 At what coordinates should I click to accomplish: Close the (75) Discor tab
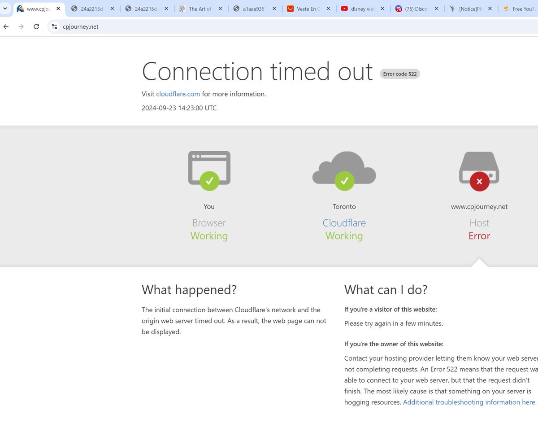click(436, 9)
